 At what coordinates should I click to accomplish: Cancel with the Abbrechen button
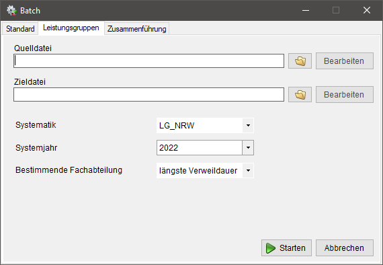pyautogui.click(x=345, y=248)
